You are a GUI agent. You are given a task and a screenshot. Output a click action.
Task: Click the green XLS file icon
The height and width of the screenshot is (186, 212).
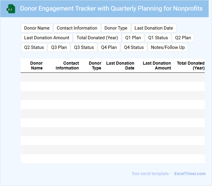pos(11,9)
